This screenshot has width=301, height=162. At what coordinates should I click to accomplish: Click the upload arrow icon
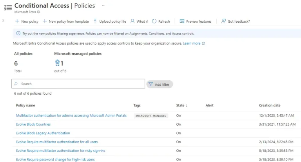click(x=95, y=21)
